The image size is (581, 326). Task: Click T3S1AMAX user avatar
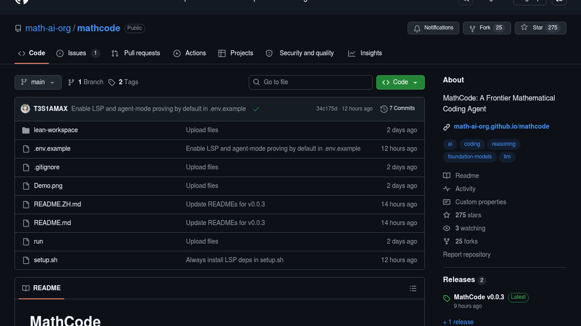25,109
